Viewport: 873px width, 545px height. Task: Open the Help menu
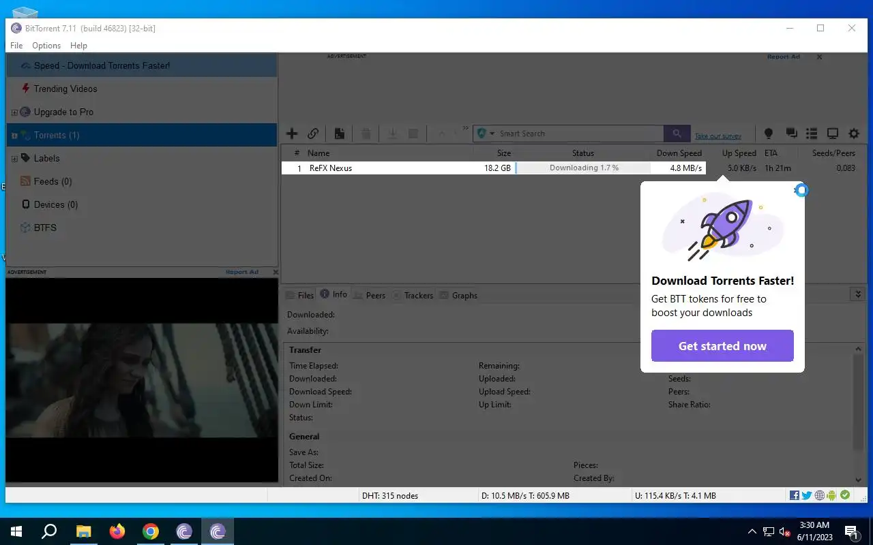coord(78,46)
